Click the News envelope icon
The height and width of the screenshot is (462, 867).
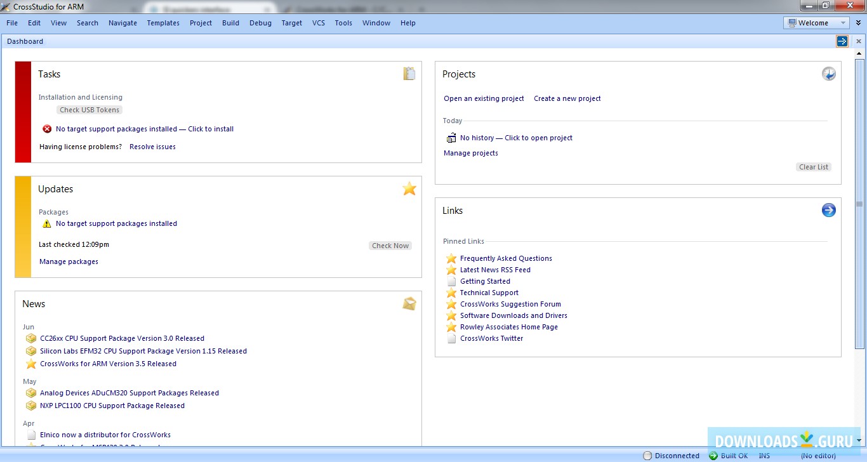pyautogui.click(x=409, y=303)
